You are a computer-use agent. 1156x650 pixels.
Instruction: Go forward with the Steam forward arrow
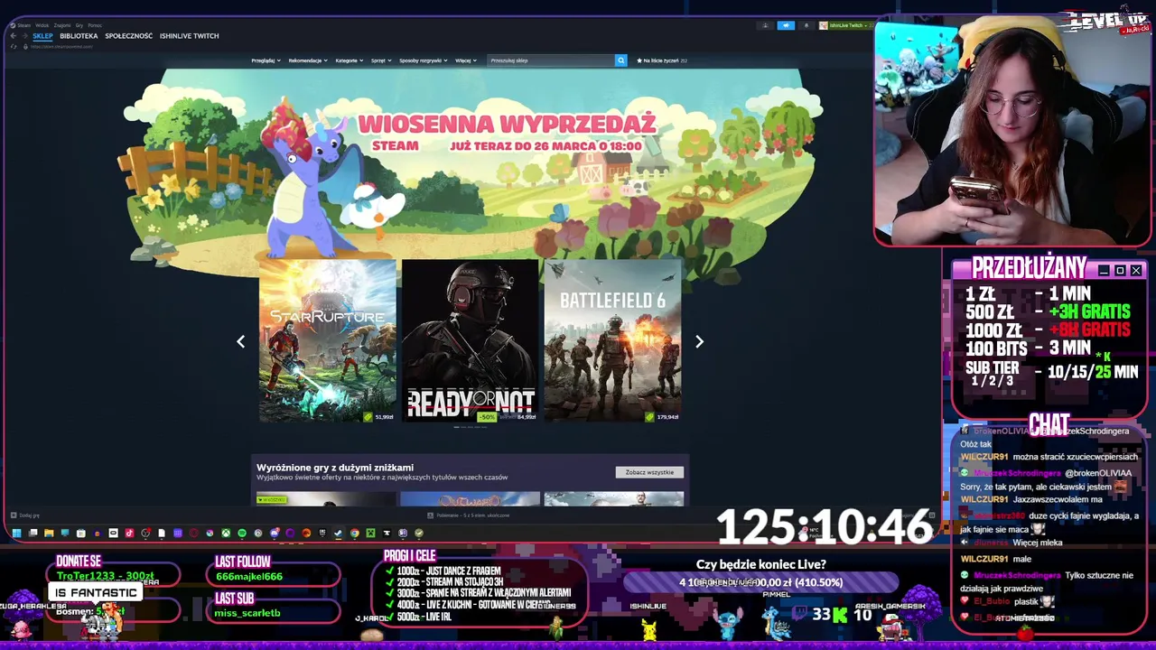pyautogui.click(x=24, y=36)
